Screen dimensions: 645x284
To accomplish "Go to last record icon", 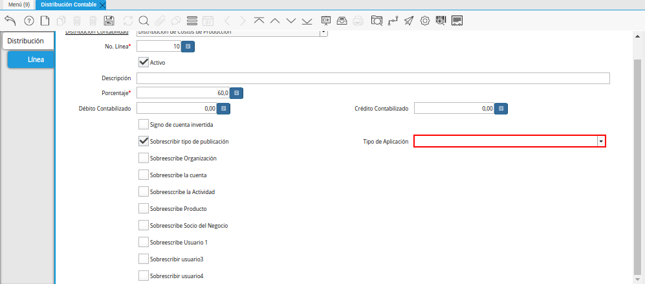I will tap(307, 21).
